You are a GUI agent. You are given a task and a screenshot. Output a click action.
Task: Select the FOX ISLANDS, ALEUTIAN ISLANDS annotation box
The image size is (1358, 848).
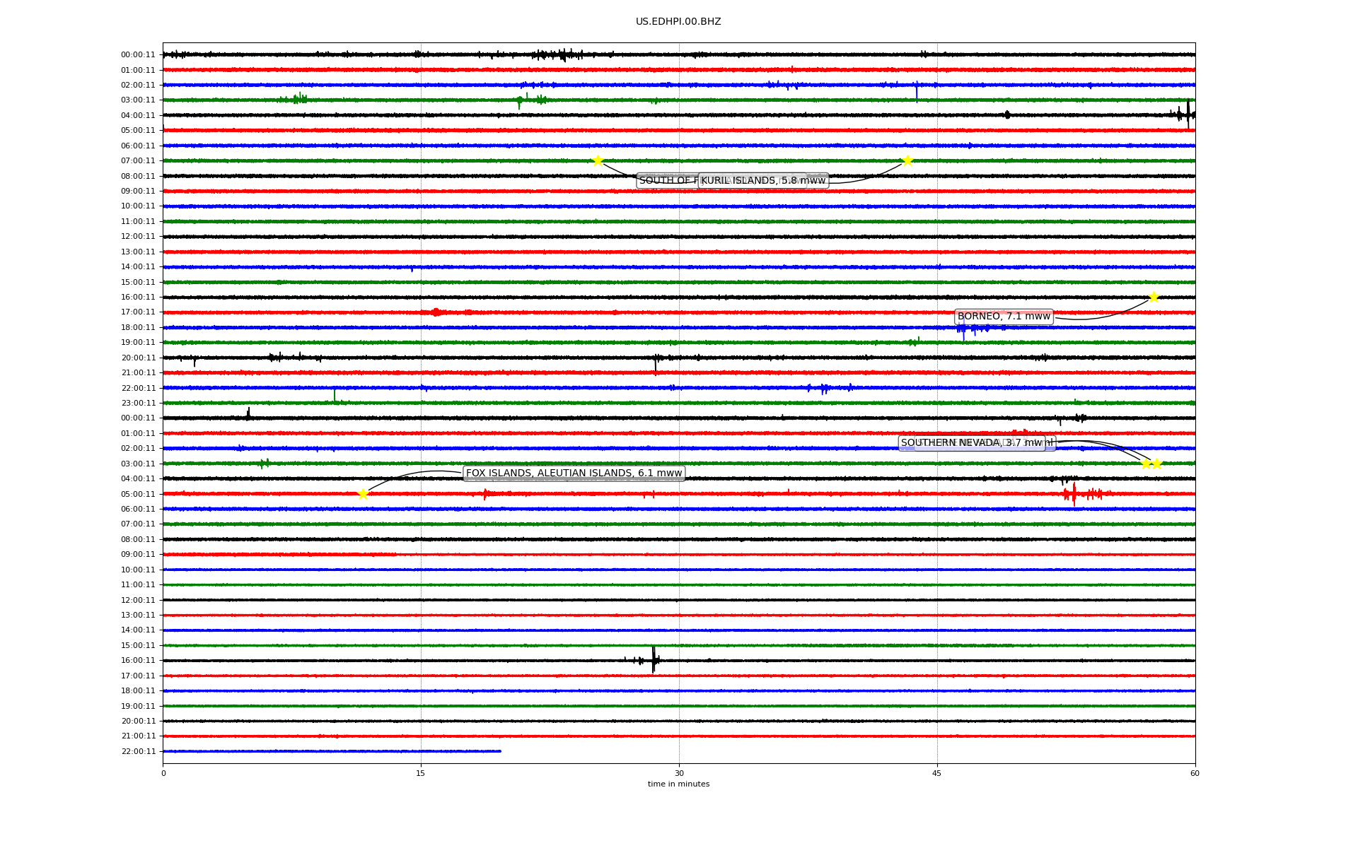(574, 473)
